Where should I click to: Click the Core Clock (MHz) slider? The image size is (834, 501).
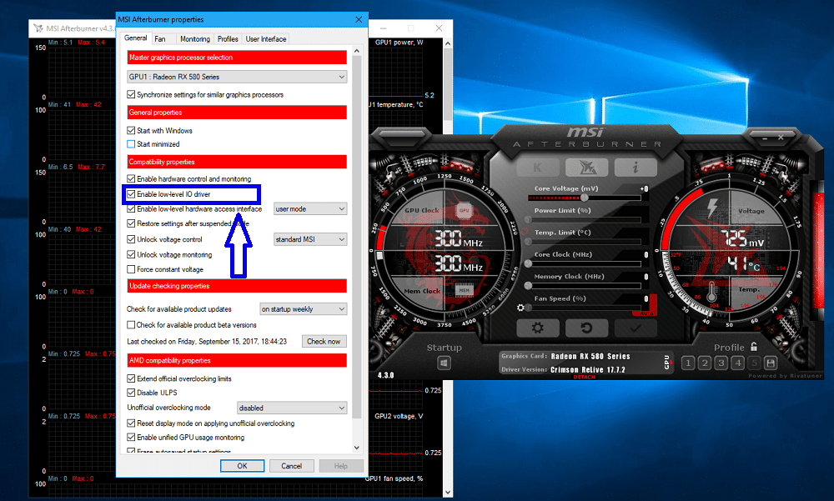point(584,263)
